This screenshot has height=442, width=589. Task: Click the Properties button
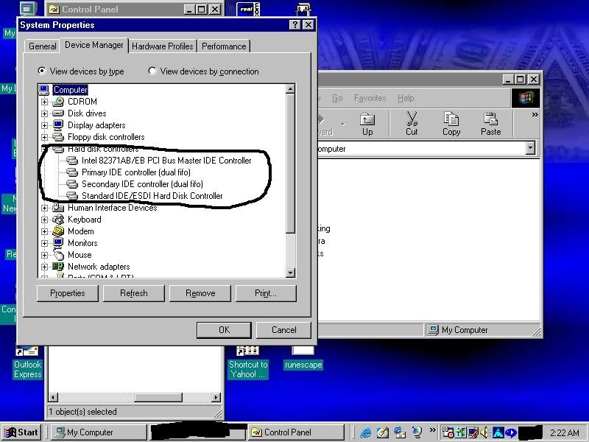click(x=68, y=293)
